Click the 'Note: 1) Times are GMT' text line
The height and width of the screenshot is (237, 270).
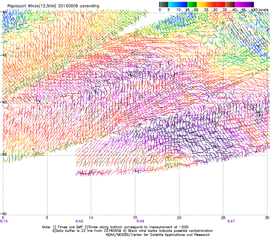coord(115,227)
